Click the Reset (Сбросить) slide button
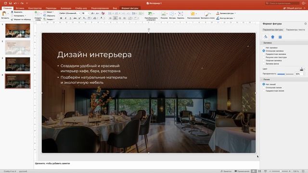 [49, 16]
